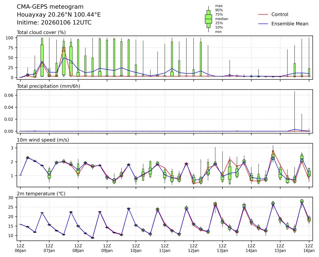Click the median label in the legend

click(x=221, y=19)
